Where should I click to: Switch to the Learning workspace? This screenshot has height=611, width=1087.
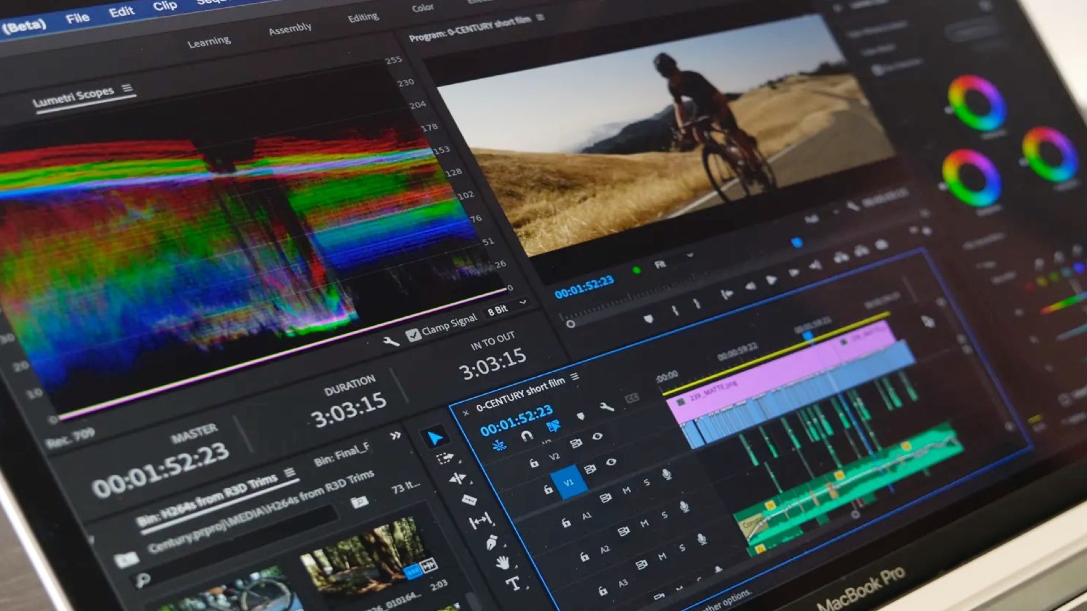209,42
